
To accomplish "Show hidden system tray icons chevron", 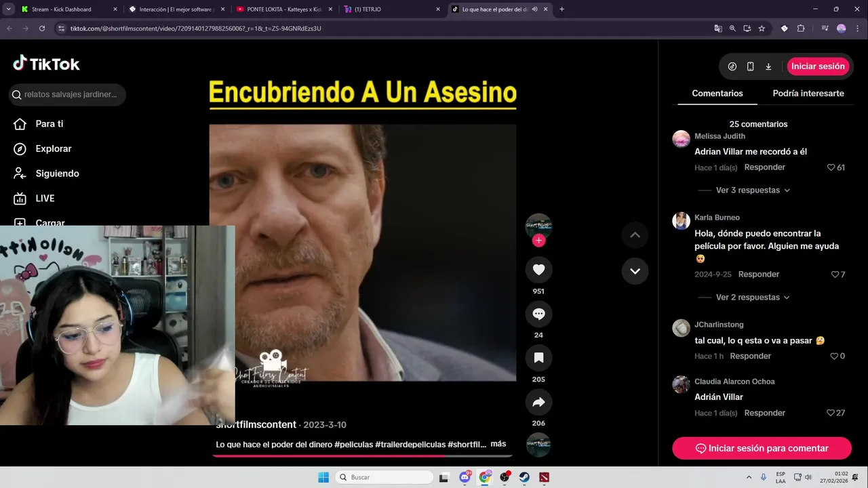I will click(749, 477).
